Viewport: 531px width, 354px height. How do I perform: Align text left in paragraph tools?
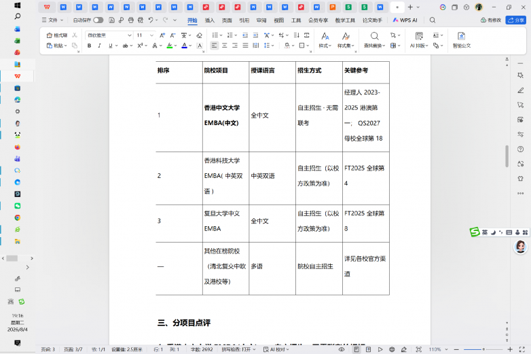click(x=214, y=46)
